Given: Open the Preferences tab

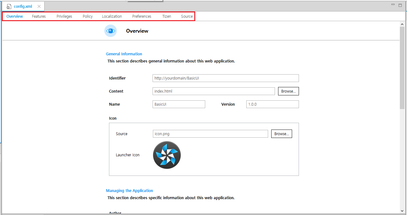Looking at the screenshot, I should (x=142, y=16).
